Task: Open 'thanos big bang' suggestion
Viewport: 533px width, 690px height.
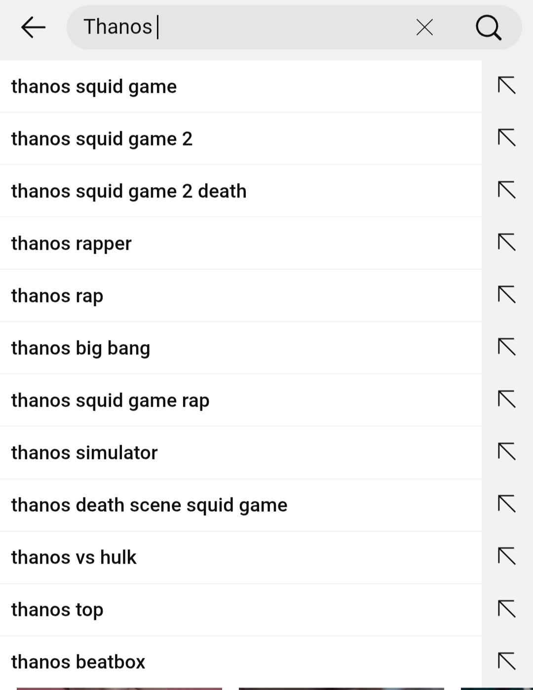Action: coord(80,348)
